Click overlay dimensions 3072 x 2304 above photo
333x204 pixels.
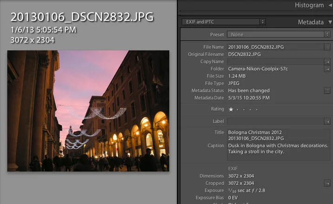(33, 40)
